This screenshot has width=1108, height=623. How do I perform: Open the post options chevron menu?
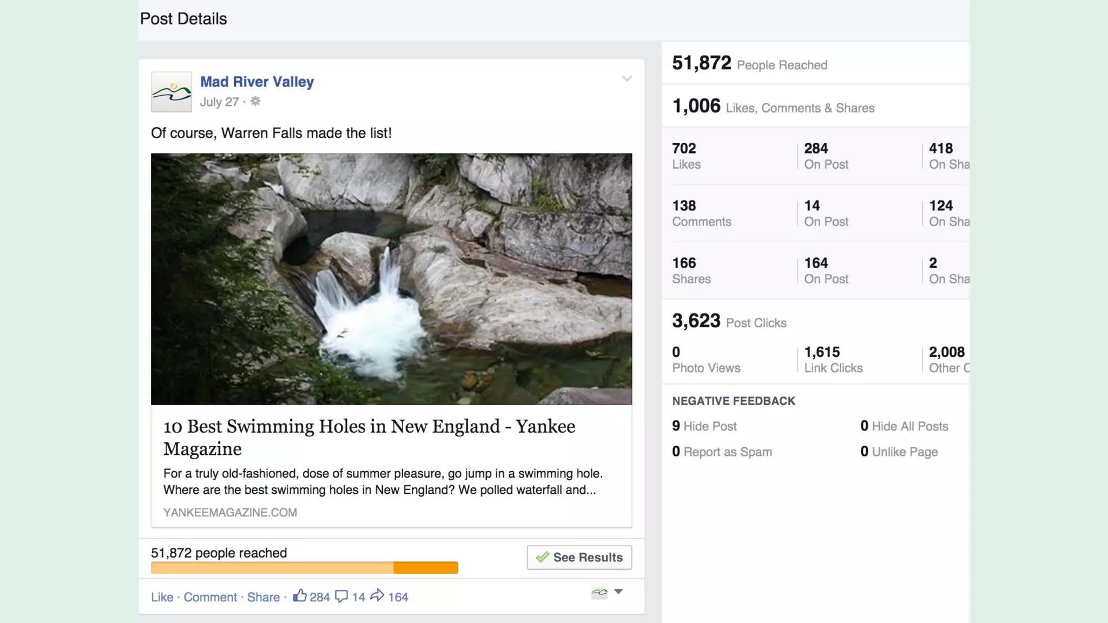tap(626, 79)
